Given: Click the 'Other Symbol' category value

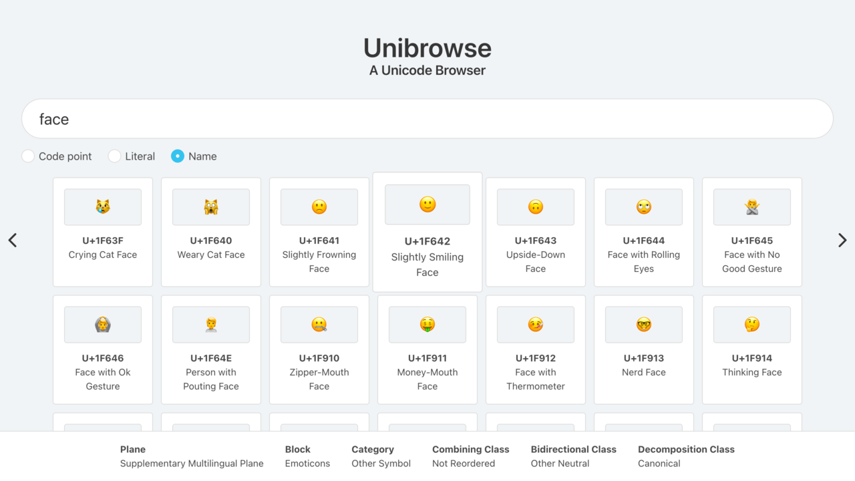Looking at the screenshot, I should [x=381, y=464].
